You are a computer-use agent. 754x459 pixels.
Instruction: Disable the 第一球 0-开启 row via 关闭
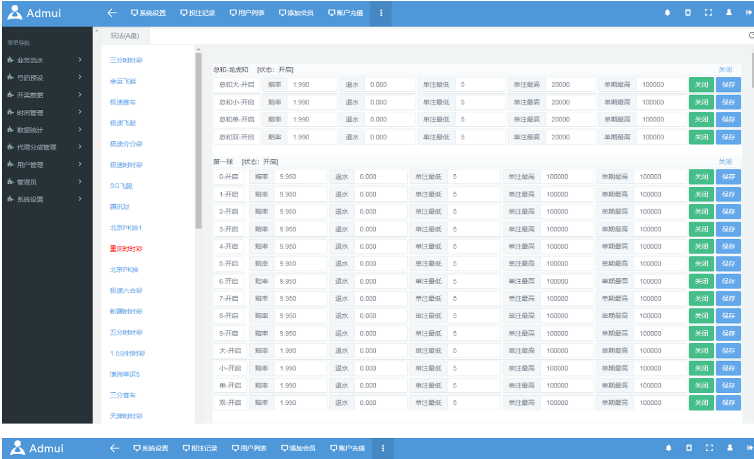pyautogui.click(x=701, y=177)
